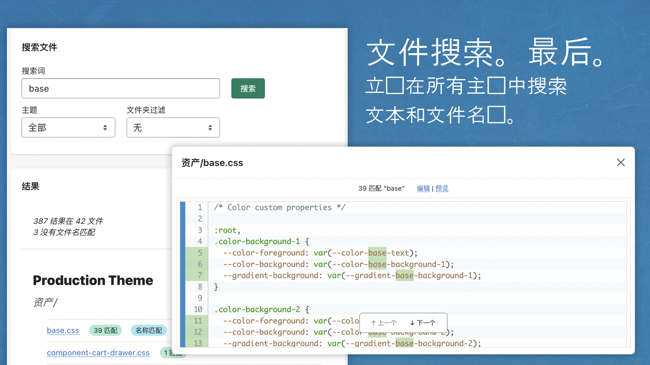Image resolution: width=650 pixels, height=365 pixels.
Task: Click the search term input field containing base
Action: coord(121,88)
